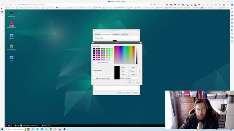Click the Green value field

[137, 71]
